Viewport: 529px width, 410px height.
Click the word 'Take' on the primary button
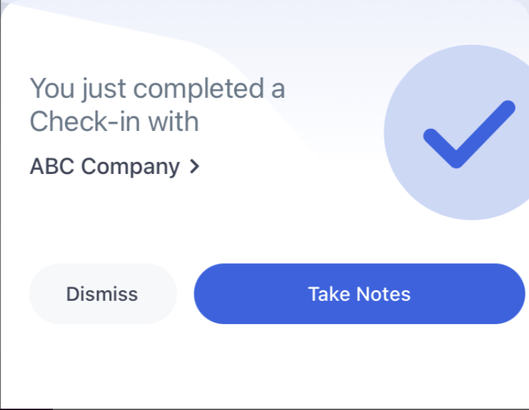pyautogui.click(x=329, y=294)
